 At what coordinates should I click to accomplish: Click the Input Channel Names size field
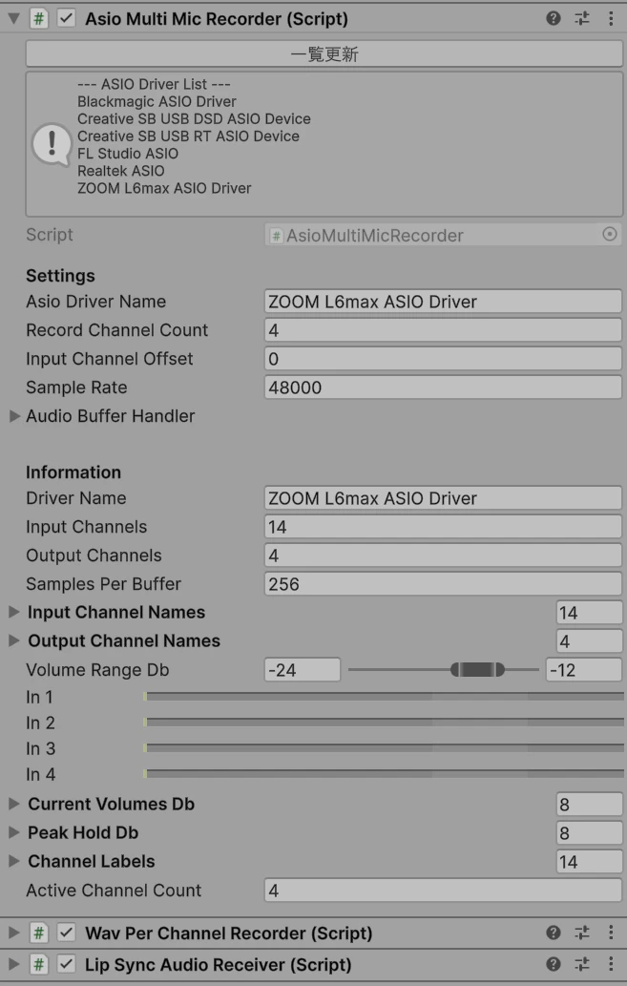pyautogui.click(x=589, y=613)
